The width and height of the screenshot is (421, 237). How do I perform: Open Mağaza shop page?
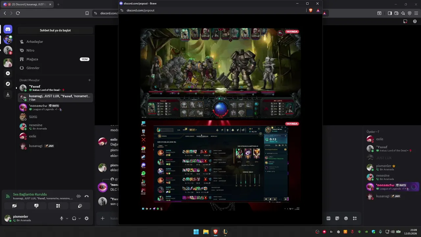pos(56,59)
